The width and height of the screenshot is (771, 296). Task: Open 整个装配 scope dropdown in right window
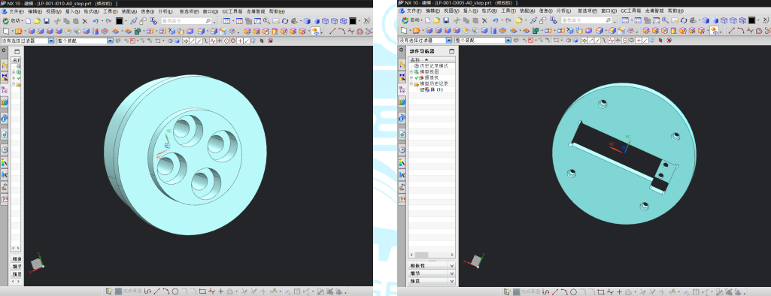[x=508, y=41]
